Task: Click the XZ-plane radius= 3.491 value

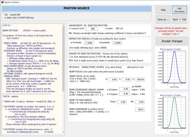Action: click(138, 90)
